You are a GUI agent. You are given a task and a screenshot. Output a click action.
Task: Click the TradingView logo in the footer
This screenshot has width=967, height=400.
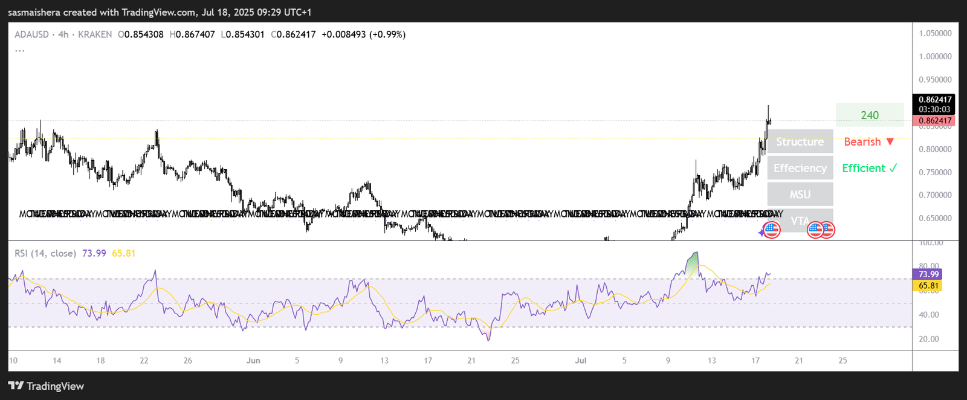46,386
